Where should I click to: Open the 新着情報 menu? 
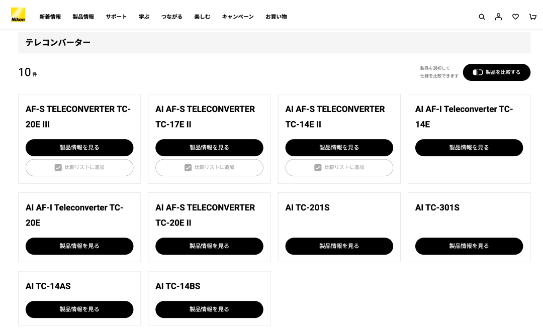coord(50,17)
